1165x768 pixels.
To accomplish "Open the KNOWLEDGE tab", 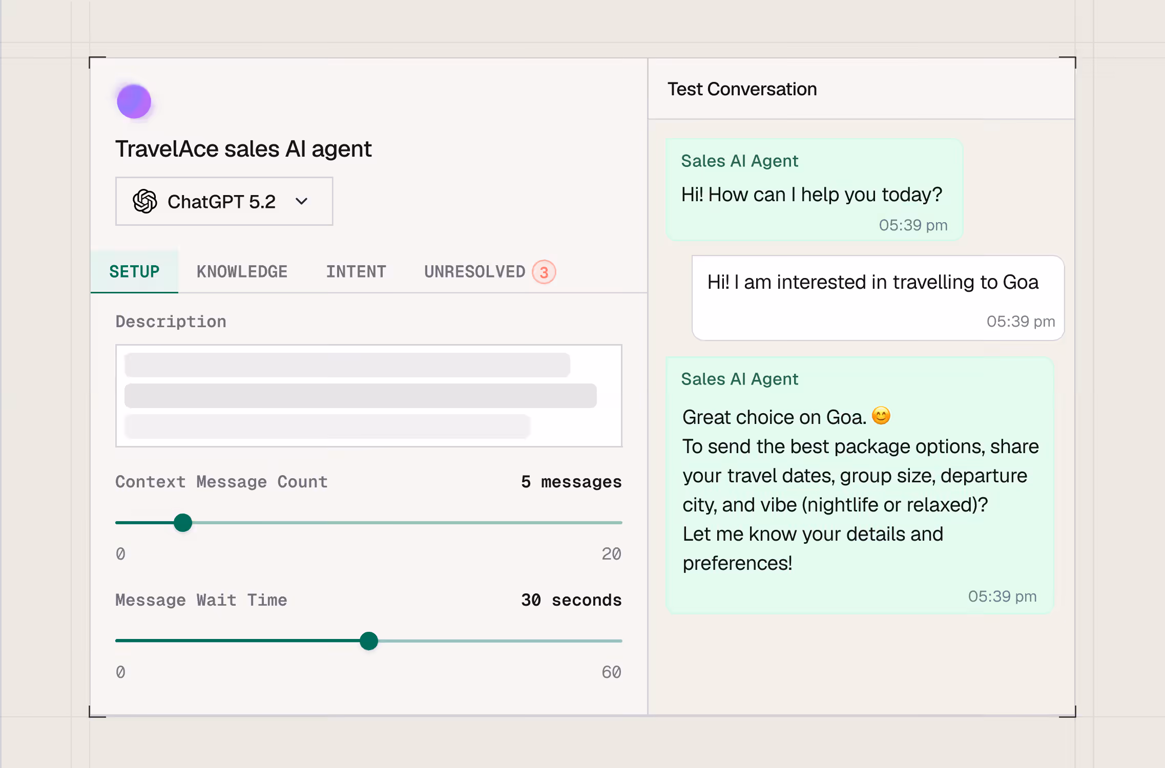I will 242,271.
